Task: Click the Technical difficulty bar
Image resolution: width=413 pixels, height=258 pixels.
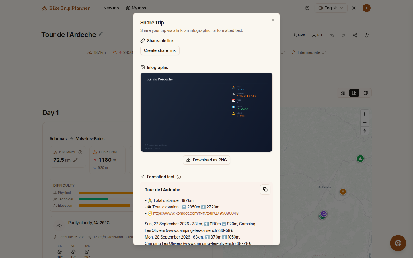Action: [x=93, y=199]
